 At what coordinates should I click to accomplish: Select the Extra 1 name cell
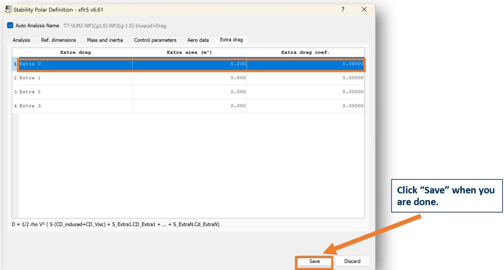(x=75, y=78)
